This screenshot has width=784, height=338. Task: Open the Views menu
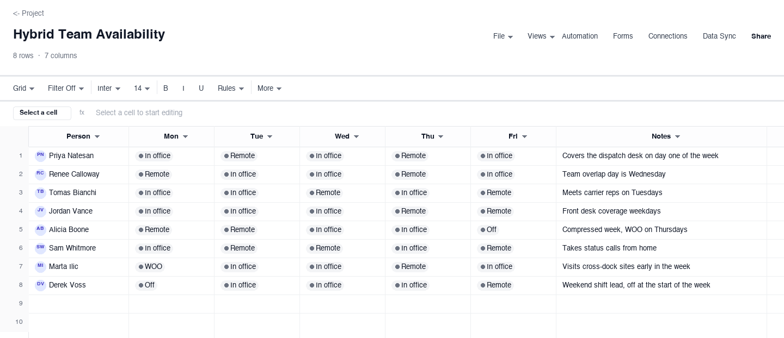coord(541,36)
